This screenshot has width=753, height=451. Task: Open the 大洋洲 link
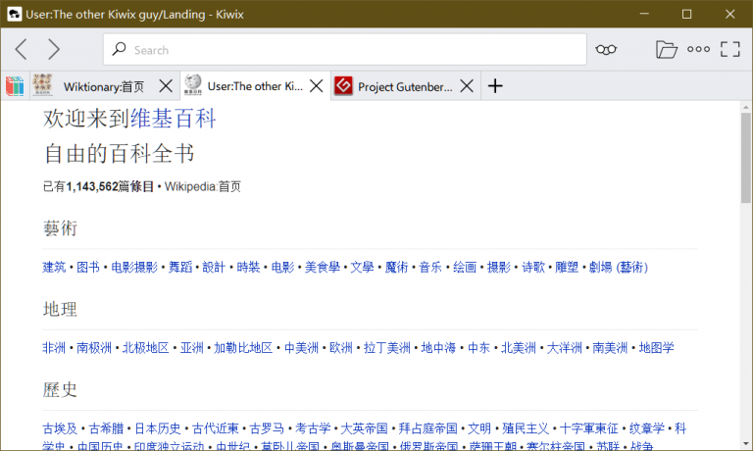point(565,348)
